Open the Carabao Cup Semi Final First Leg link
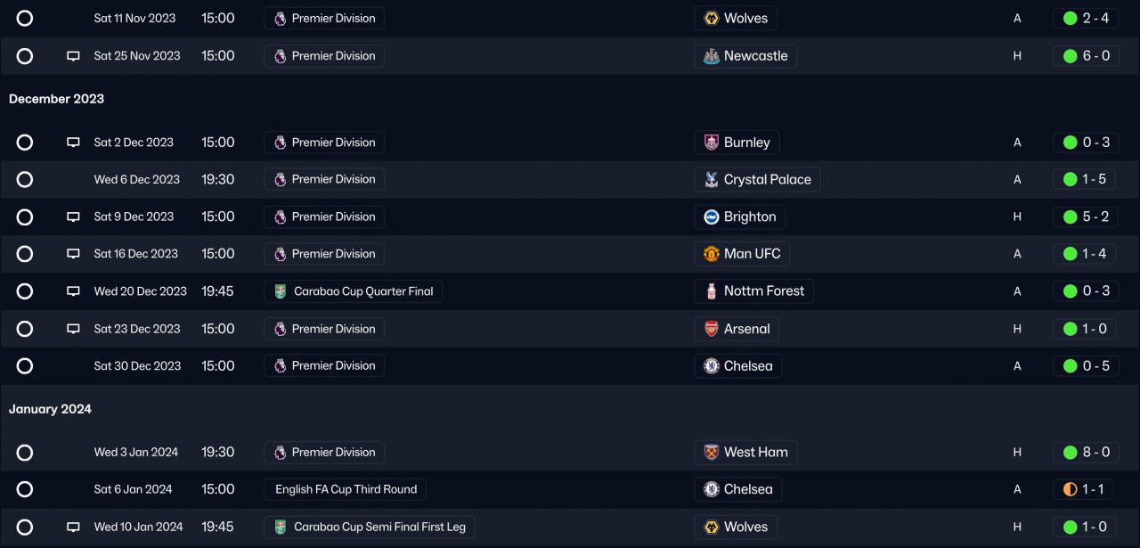 370,527
